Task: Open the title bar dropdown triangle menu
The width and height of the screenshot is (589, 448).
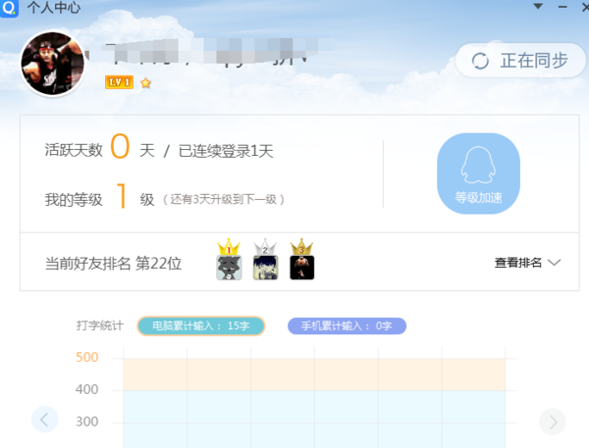Action: click(538, 7)
